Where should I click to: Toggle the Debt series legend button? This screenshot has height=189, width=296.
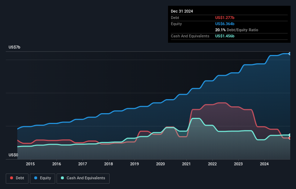click(17, 178)
